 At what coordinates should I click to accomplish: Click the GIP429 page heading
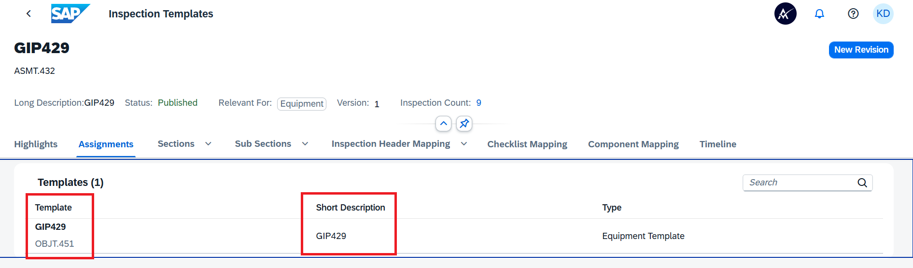click(x=42, y=48)
